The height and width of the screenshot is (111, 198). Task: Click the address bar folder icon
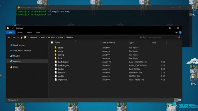point(25,37)
